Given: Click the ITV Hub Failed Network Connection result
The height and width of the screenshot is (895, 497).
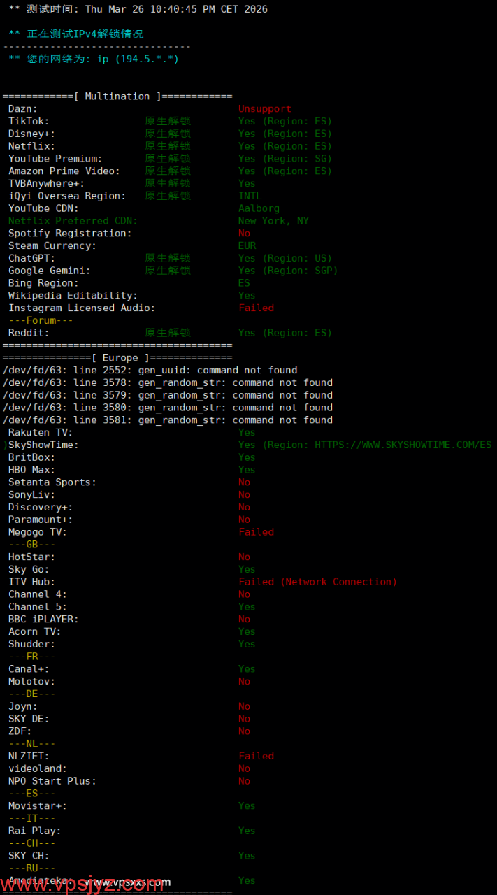Looking at the screenshot, I should [317, 582].
